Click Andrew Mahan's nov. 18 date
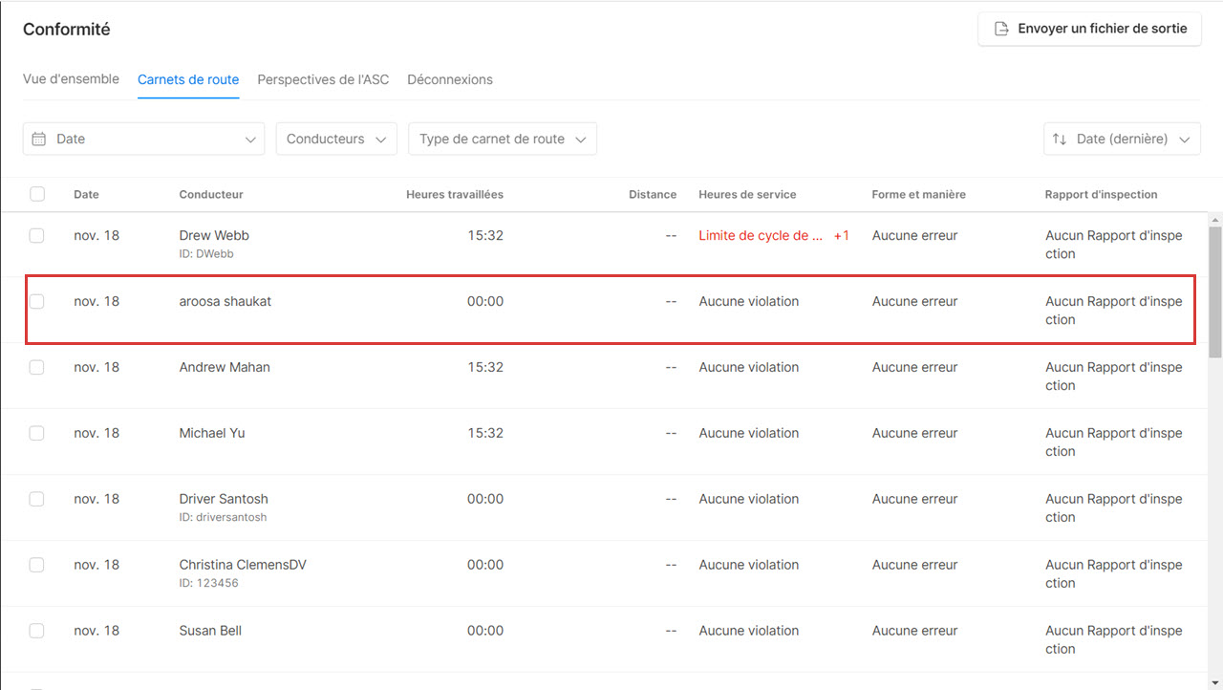 point(97,367)
